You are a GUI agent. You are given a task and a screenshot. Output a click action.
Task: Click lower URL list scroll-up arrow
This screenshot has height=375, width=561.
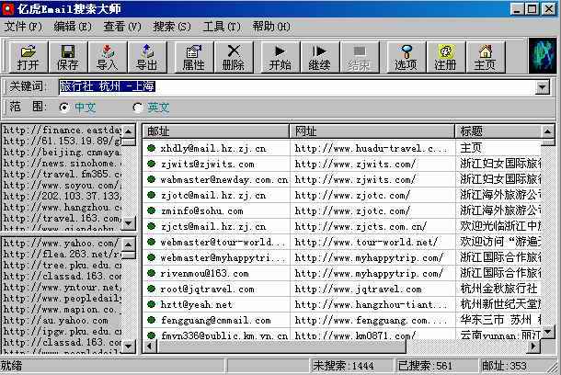point(129,244)
